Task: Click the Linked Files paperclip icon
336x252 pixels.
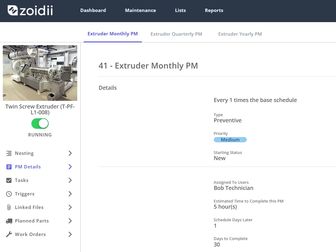Action: tap(9, 207)
